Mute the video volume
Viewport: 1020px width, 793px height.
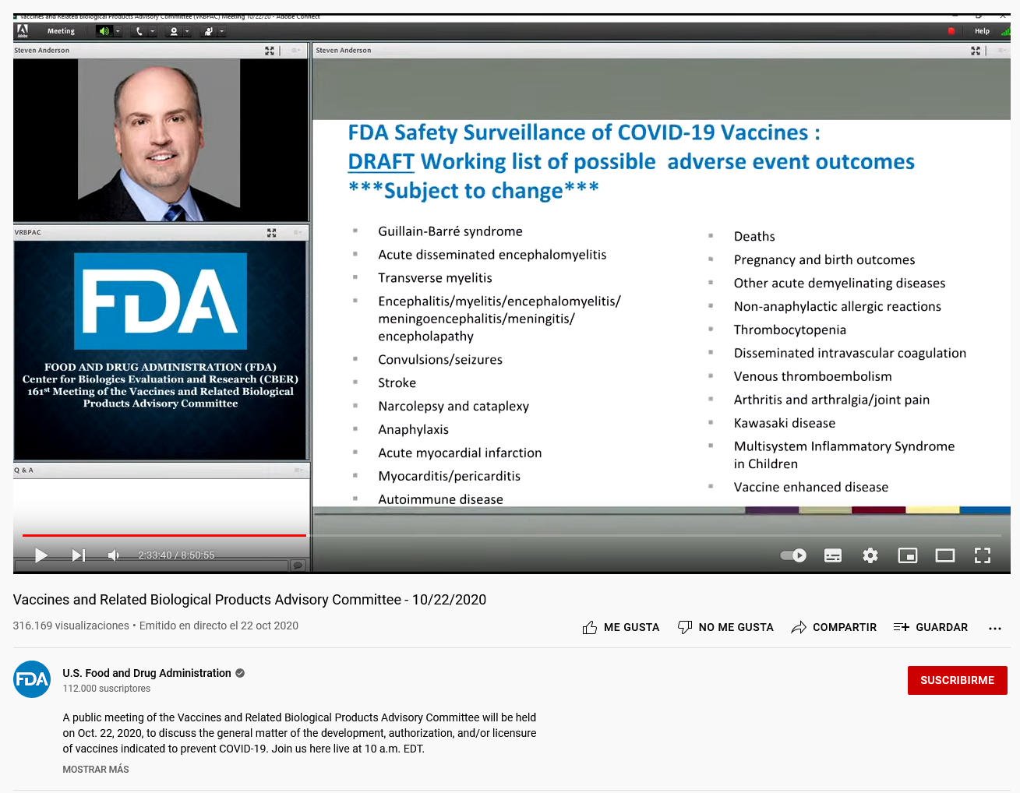[x=114, y=555]
